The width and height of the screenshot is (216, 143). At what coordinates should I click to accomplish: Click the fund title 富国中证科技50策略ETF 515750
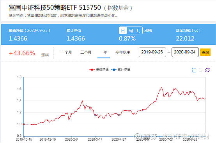55,7
